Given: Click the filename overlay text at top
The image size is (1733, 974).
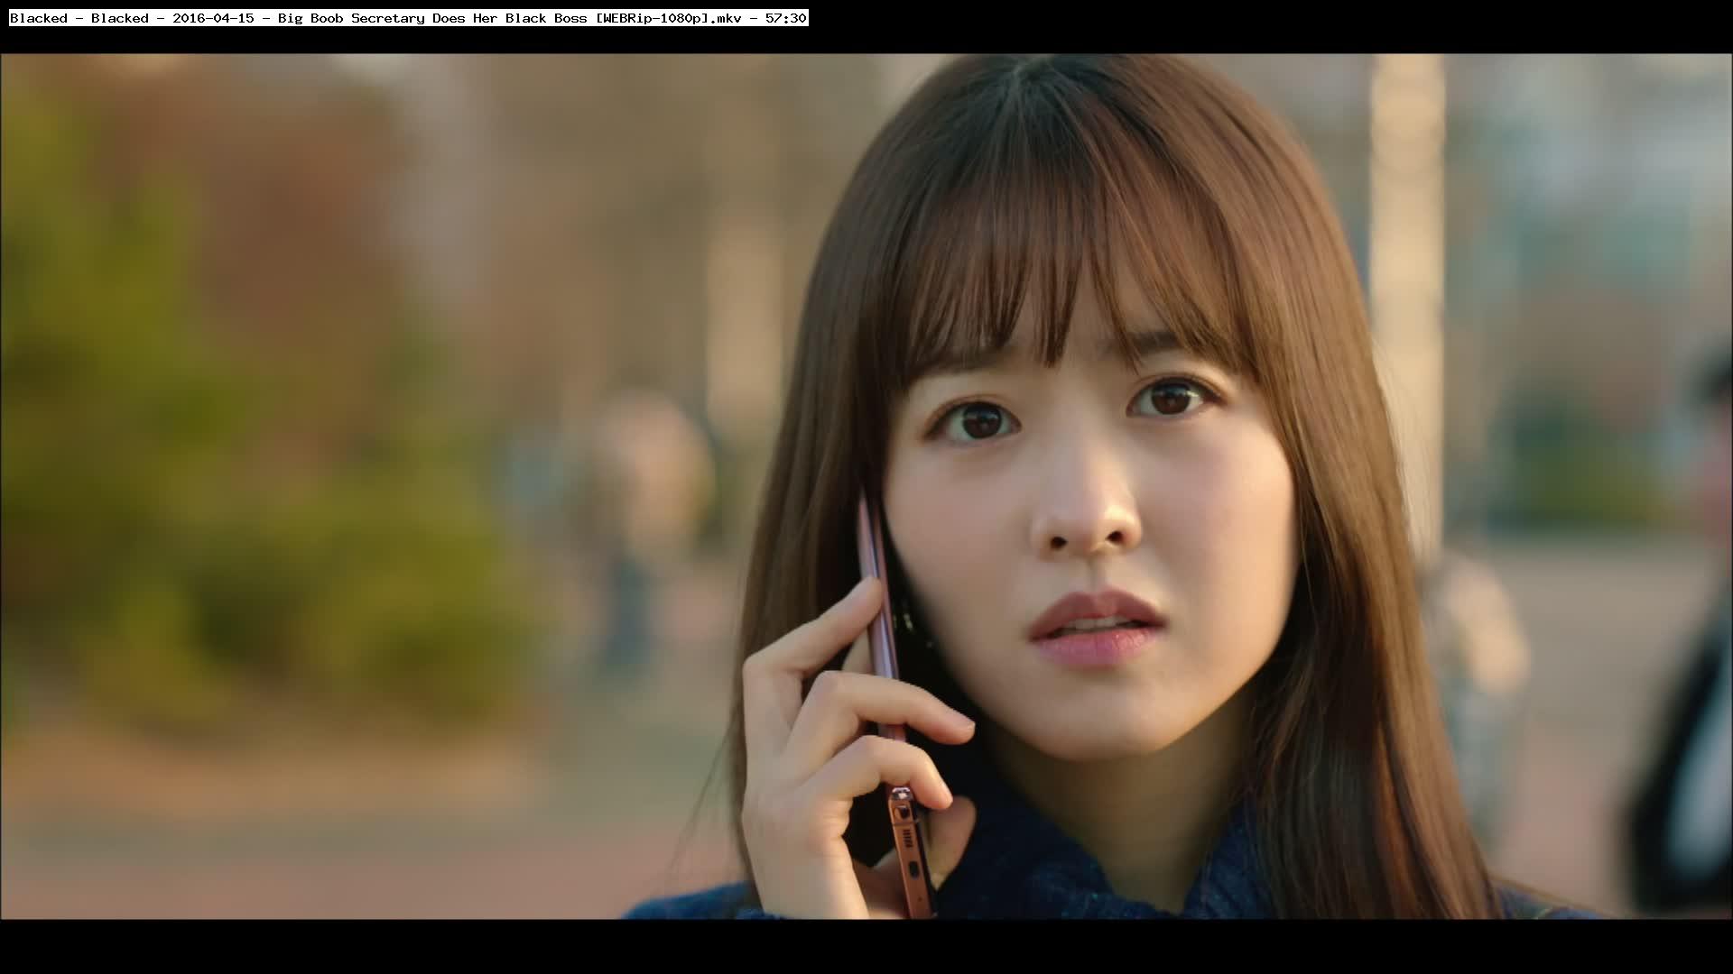Looking at the screenshot, I should (x=408, y=18).
